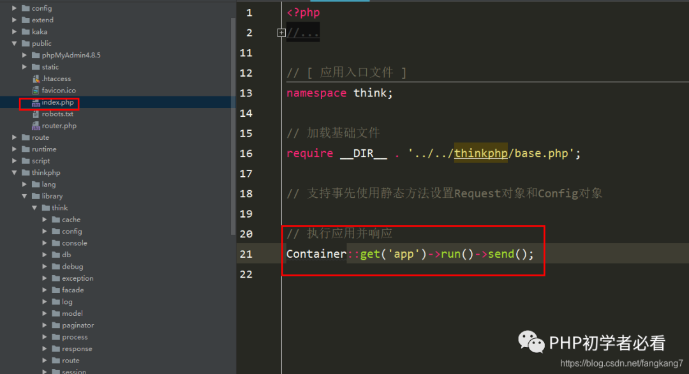689x374 pixels.
Task: Click the router.php PHP file icon
Action: tap(36, 126)
